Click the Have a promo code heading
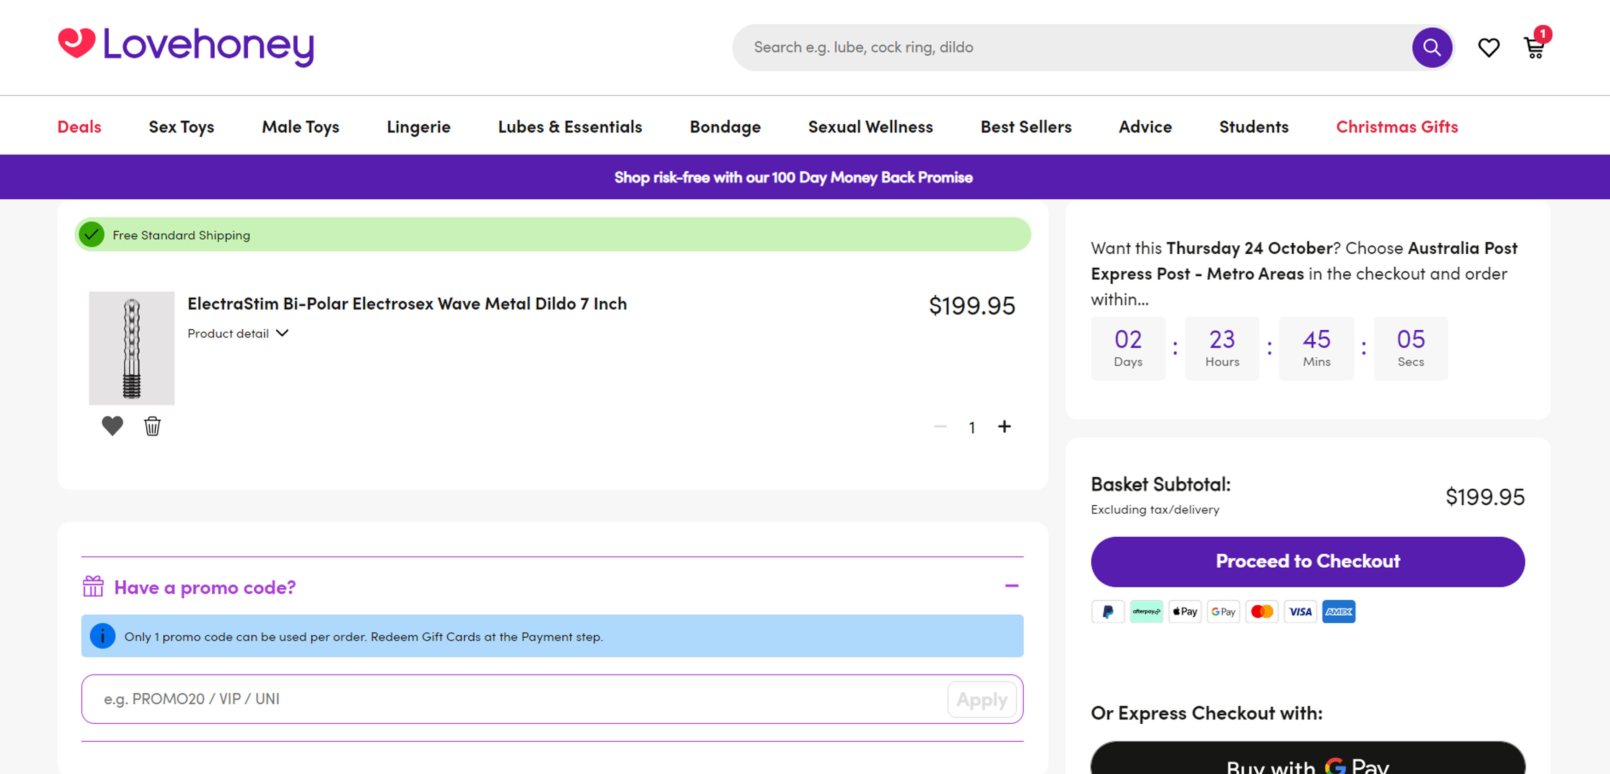 point(204,587)
